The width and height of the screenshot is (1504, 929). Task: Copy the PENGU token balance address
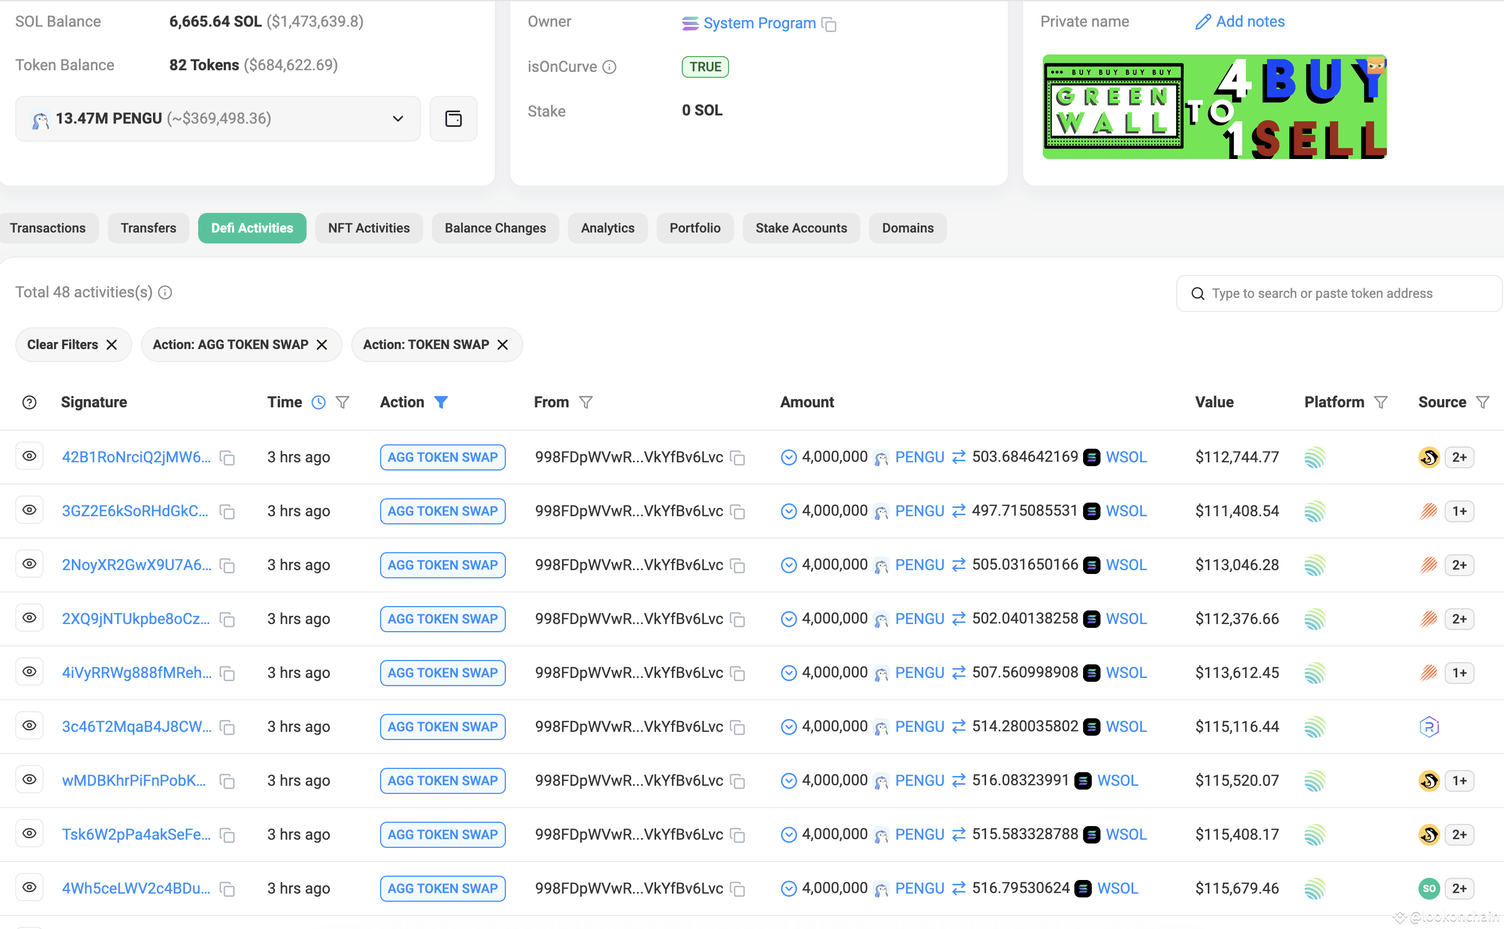tap(454, 118)
